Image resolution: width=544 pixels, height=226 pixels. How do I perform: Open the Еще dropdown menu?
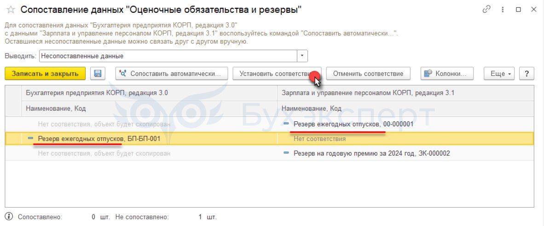[x=499, y=73]
